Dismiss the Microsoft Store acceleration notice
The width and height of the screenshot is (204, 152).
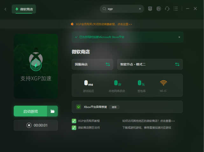click(x=179, y=37)
